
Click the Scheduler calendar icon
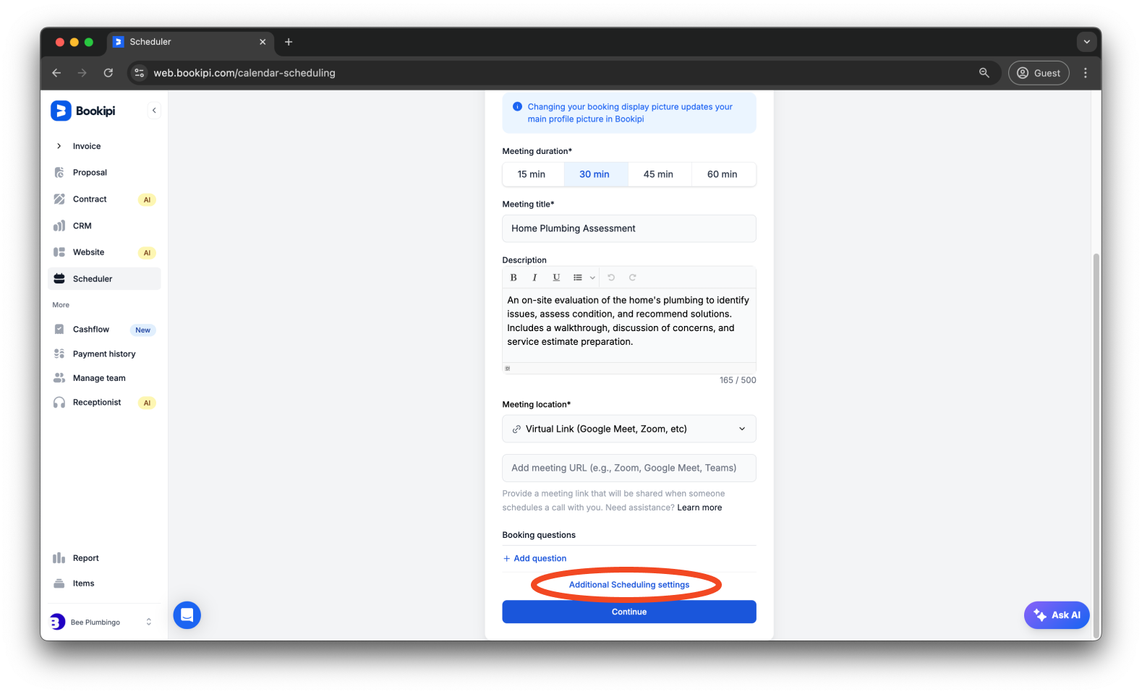pos(59,279)
